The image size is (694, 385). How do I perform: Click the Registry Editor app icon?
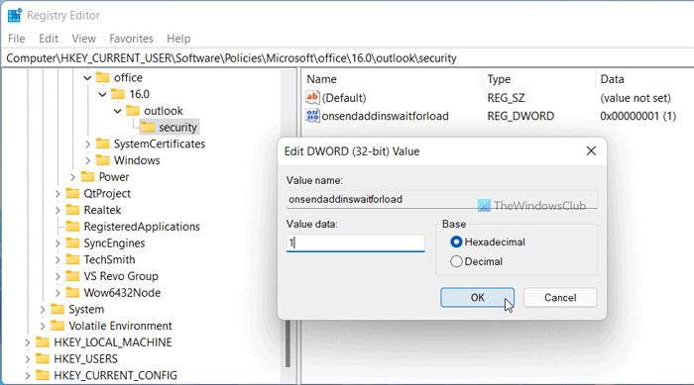tap(15, 15)
